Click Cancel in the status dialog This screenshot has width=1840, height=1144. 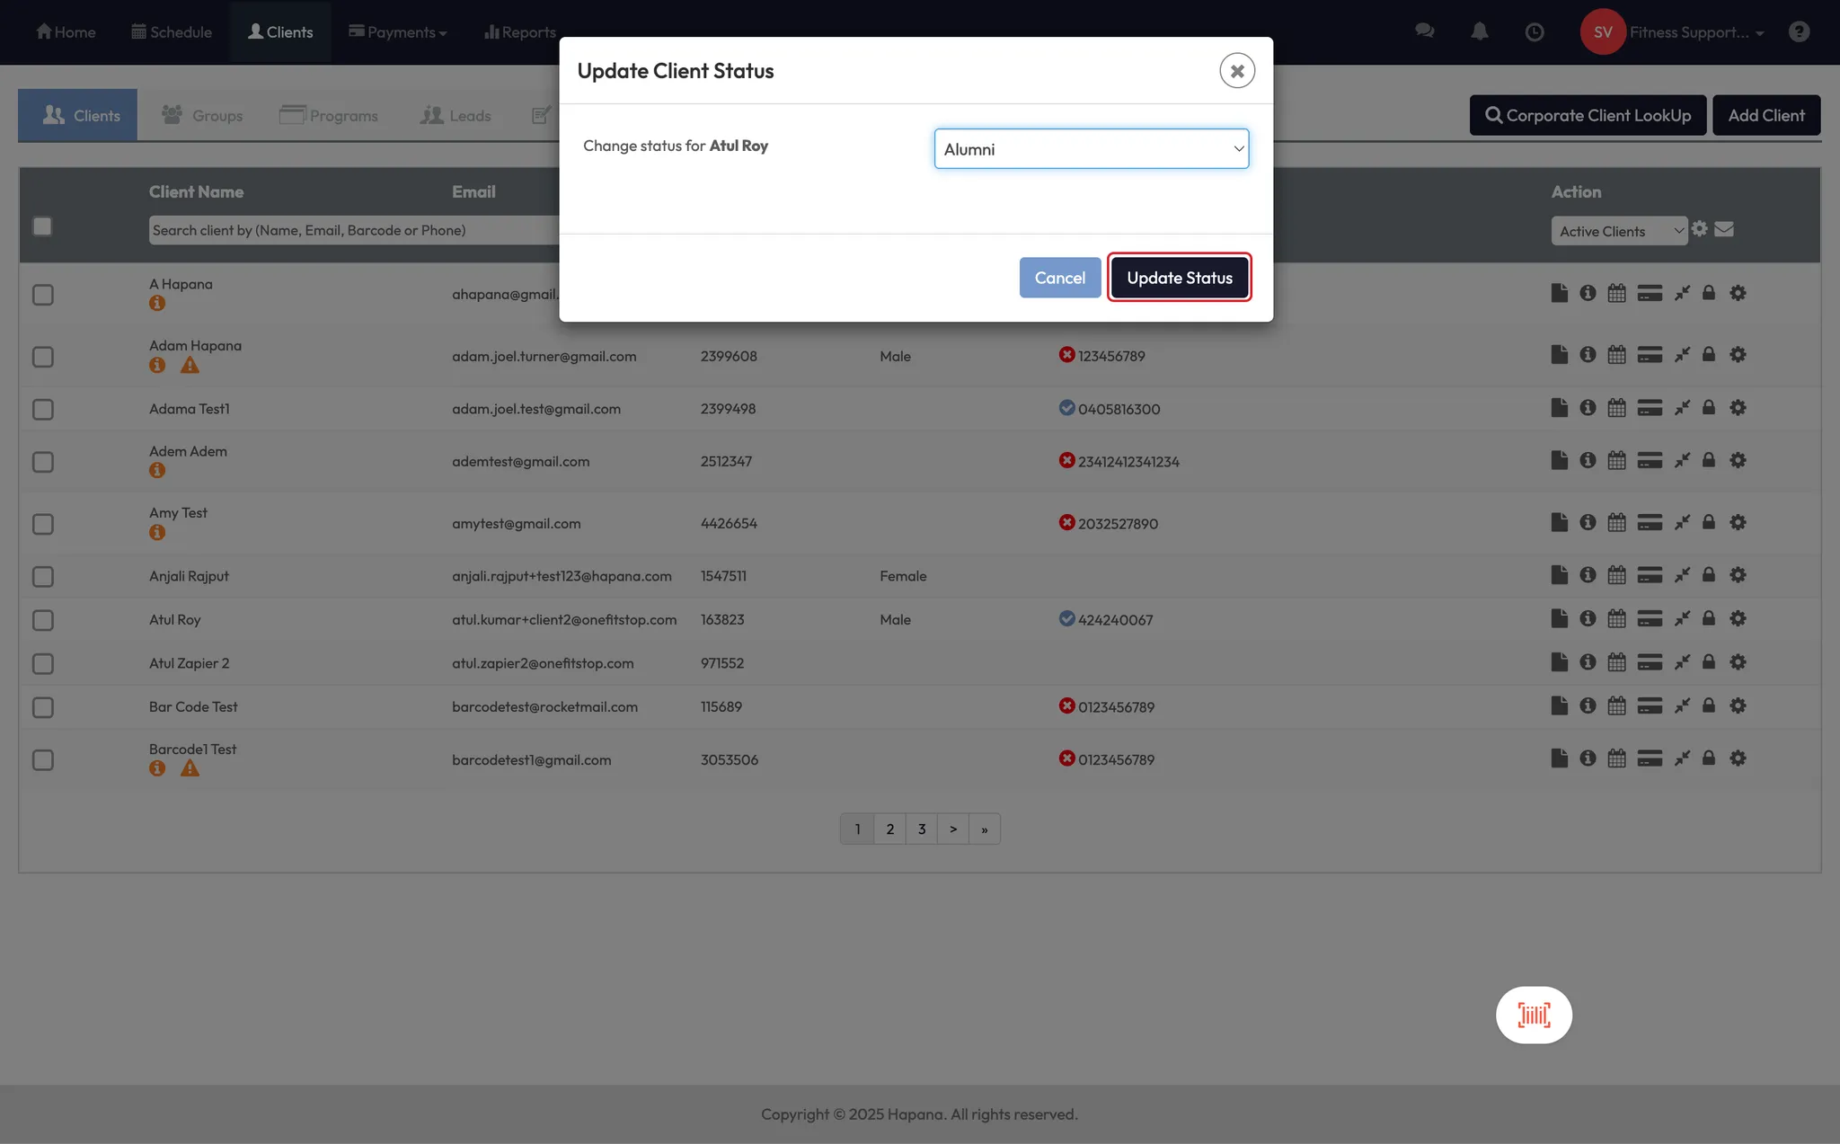click(x=1059, y=278)
